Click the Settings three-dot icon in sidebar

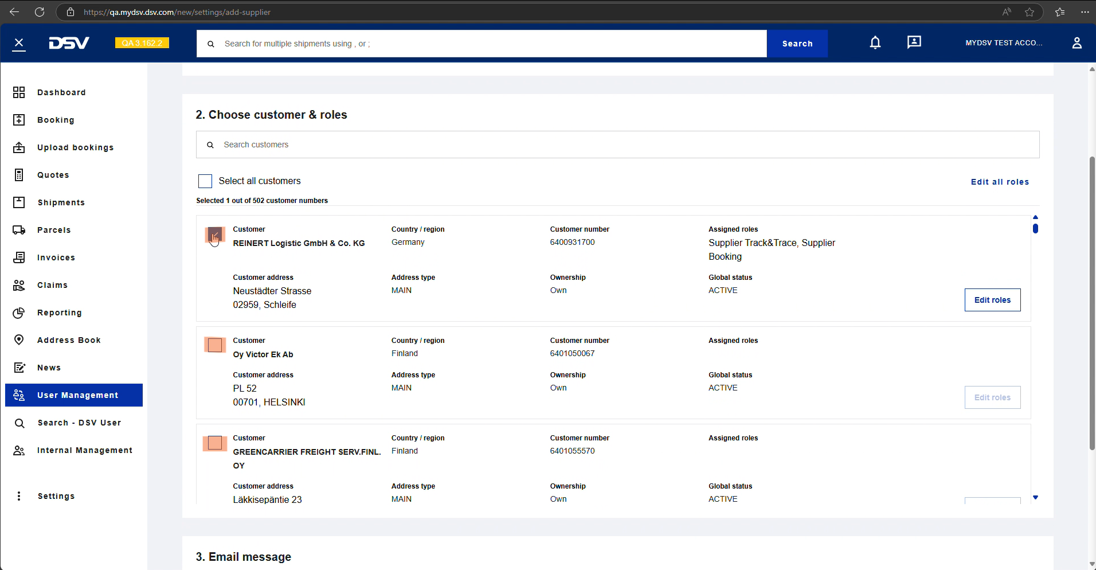tap(19, 496)
